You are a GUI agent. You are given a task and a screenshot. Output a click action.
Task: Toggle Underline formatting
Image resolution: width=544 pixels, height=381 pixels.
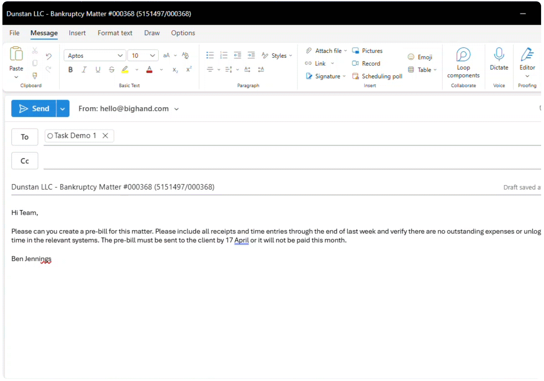pos(98,70)
